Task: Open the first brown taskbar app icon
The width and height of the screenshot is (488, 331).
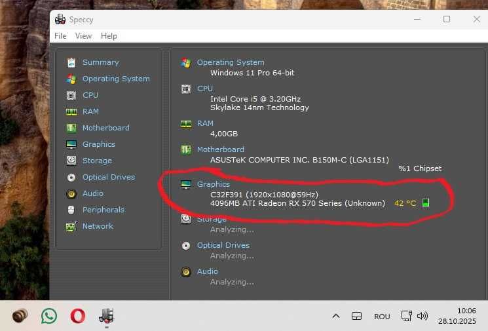Action: click(20, 316)
